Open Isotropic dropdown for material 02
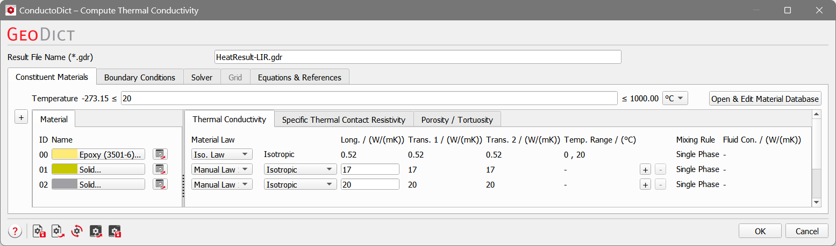This screenshot has width=836, height=246. point(300,184)
